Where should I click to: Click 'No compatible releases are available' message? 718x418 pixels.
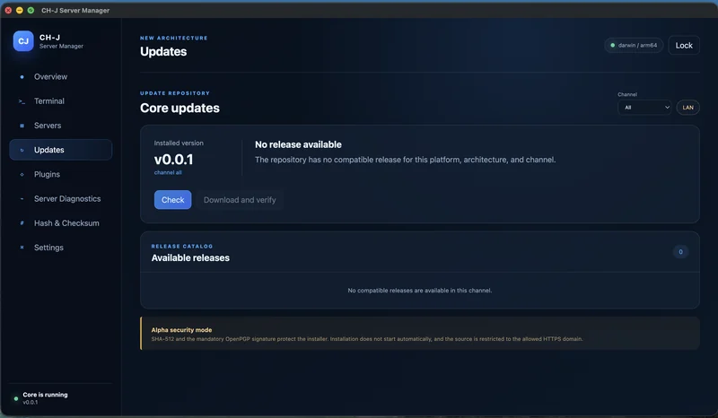click(x=419, y=291)
